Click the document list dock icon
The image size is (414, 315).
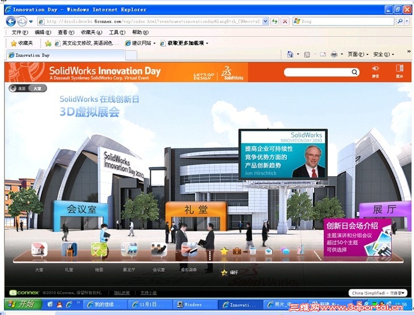[x=253, y=251]
